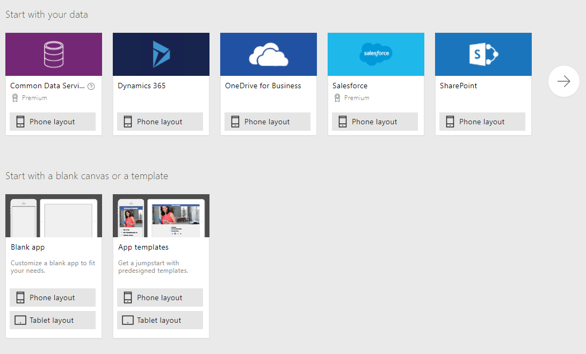Click the 'Start with your data' heading
Image resolution: width=586 pixels, height=354 pixels.
point(47,15)
